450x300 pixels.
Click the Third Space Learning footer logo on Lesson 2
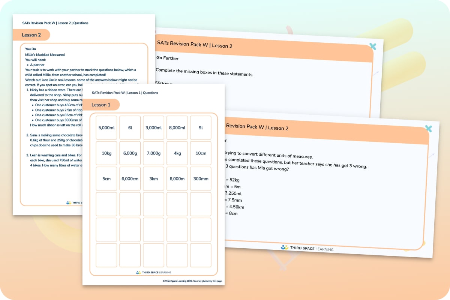pos(308,248)
